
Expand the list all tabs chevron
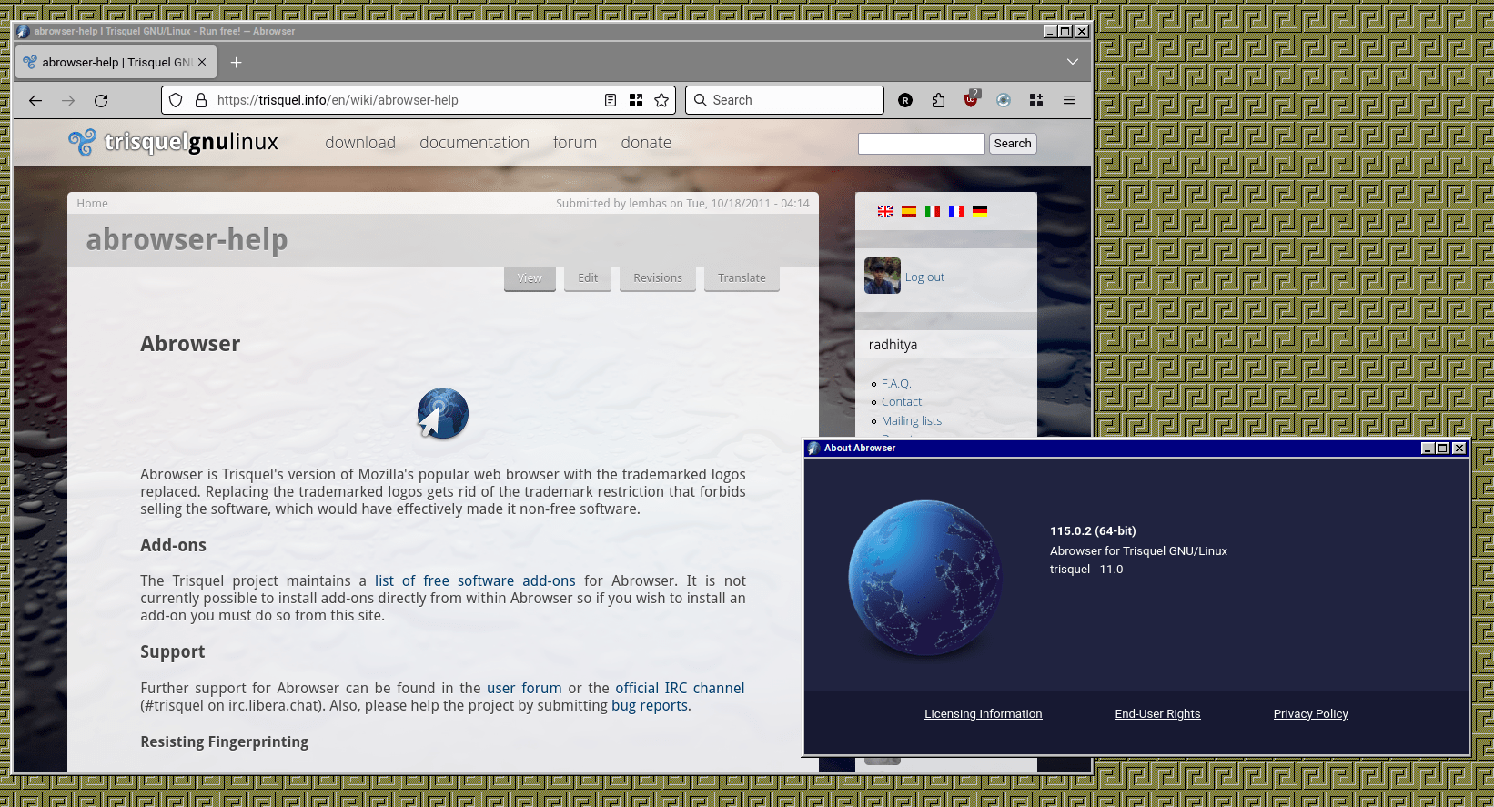1073,62
